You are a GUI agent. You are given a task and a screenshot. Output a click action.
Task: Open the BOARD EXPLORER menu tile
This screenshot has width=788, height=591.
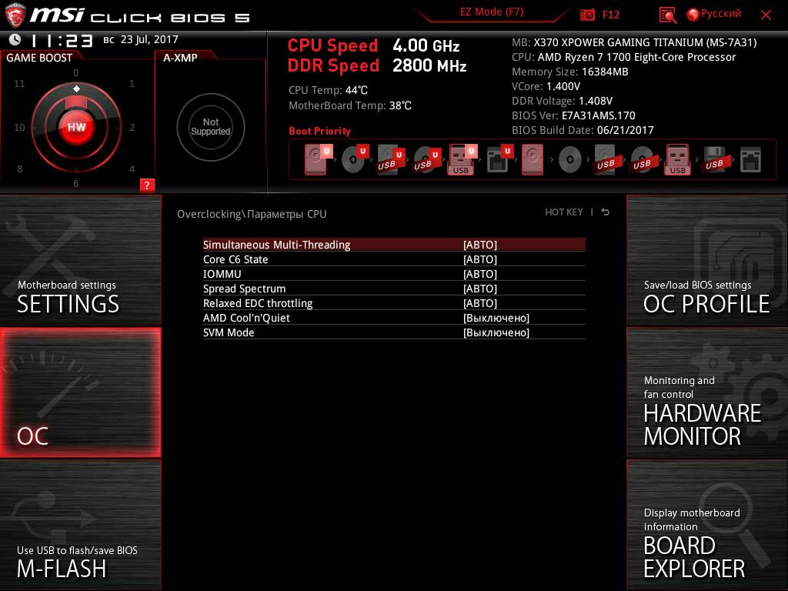(707, 525)
